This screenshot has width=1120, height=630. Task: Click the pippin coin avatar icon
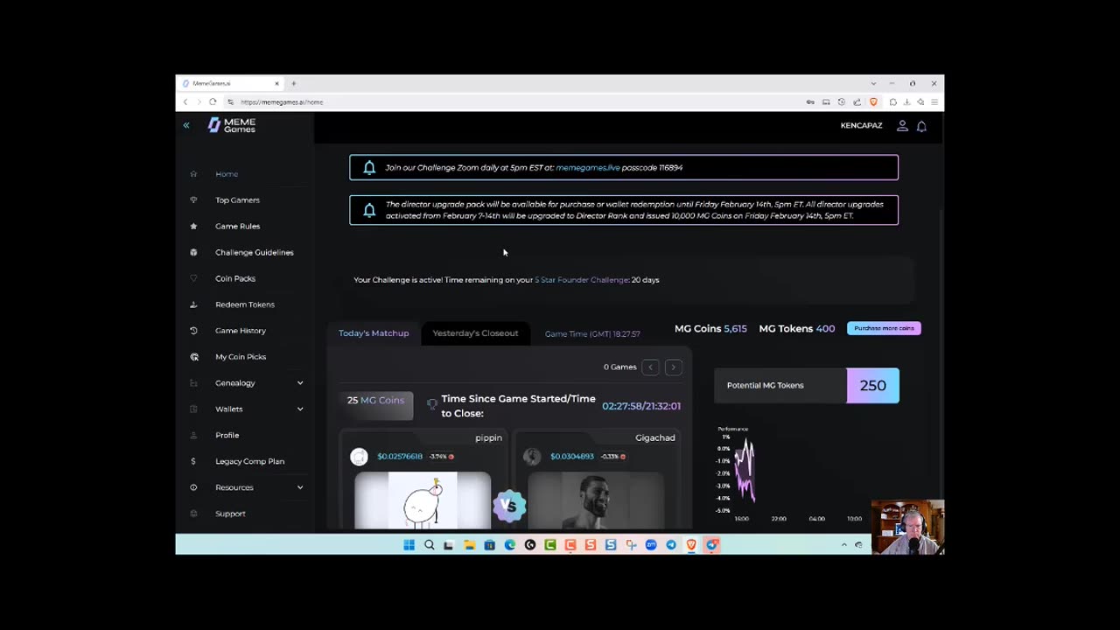(359, 457)
